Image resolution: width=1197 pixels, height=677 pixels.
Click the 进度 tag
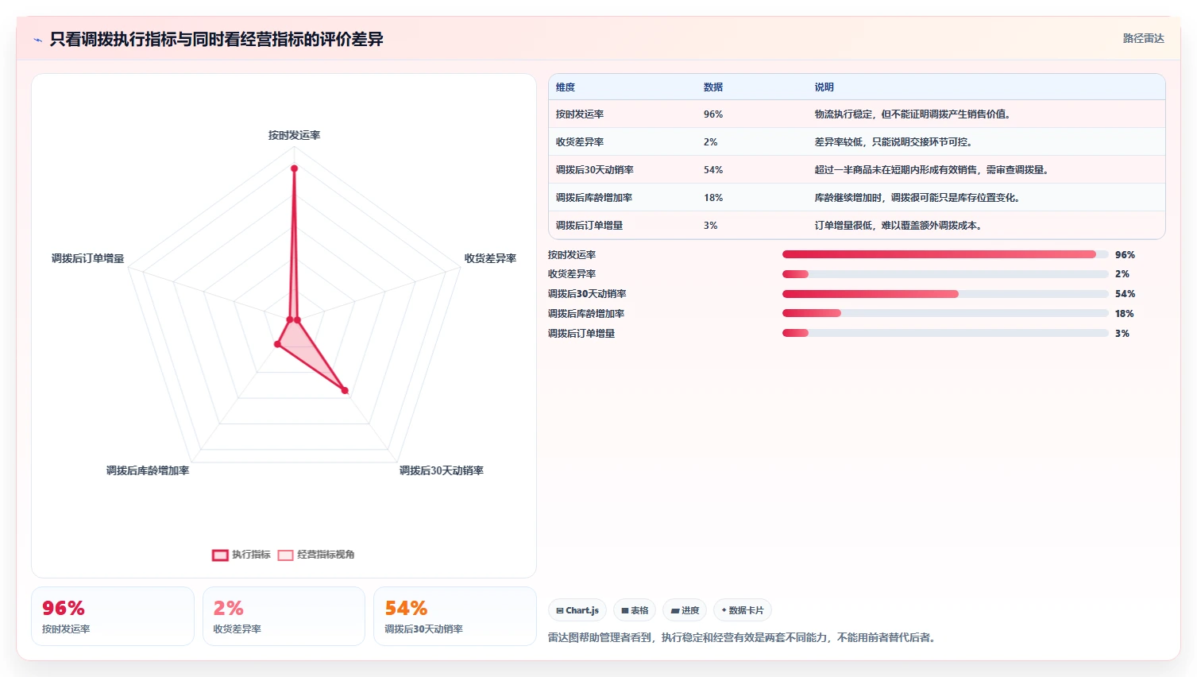[685, 610]
